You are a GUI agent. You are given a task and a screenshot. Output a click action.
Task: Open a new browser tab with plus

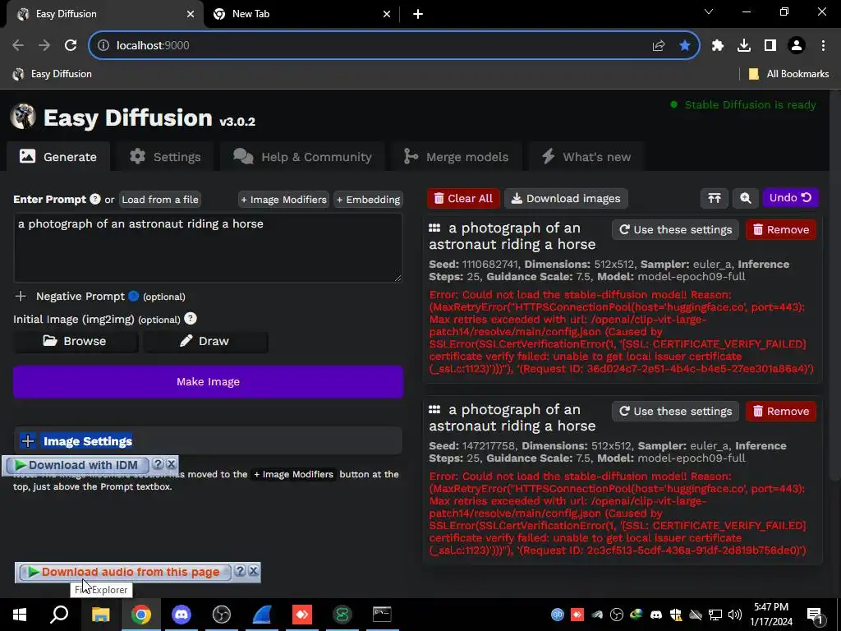click(x=418, y=15)
